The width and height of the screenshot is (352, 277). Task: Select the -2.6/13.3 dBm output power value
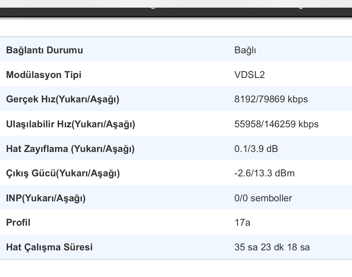264,173
